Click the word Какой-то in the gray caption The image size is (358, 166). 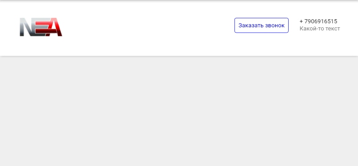tap(311, 29)
